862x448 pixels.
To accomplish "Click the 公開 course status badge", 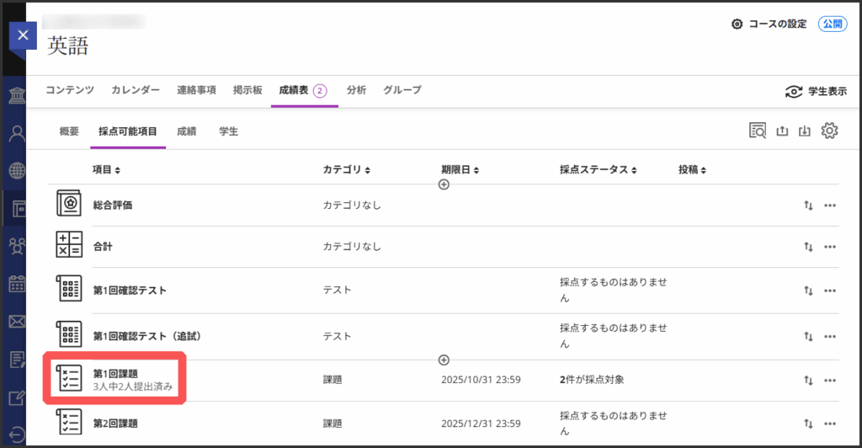I will [x=832, y=24].
